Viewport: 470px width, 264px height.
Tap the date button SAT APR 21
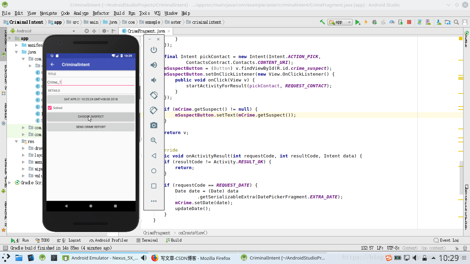click(91, 99)
